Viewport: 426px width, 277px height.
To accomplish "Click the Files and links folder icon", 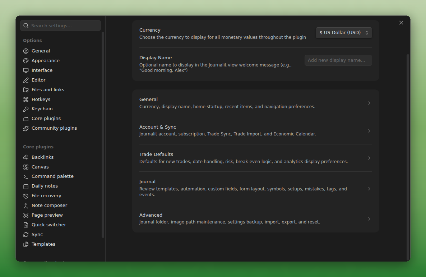I will [26, 90].
